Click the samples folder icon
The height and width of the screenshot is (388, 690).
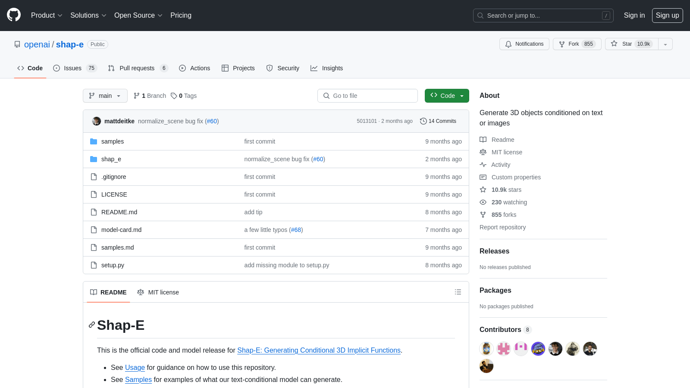pos(94,141)
